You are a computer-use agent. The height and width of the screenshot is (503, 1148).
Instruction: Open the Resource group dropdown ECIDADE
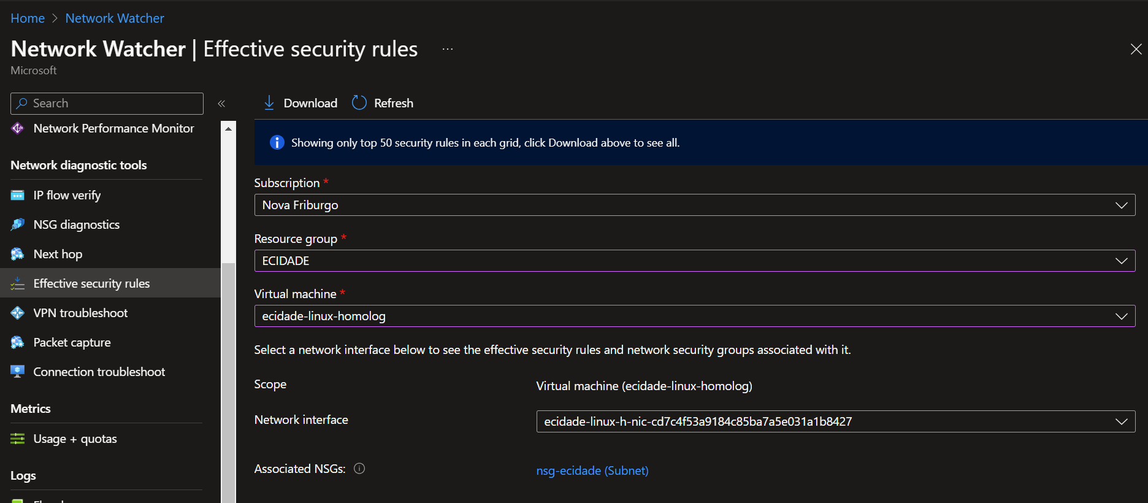(x=695, y=261)
